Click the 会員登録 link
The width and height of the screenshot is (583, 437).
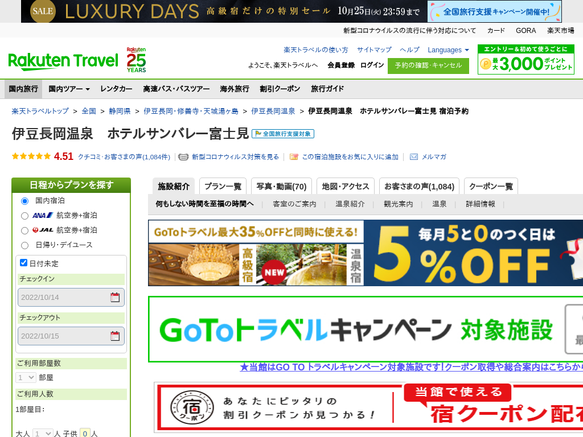click(x=341, y=65)
